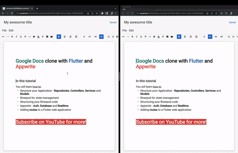Click Redo in the right window toolbar
Image resolution: width=238 pixels, height=153 pixels.
128,37
